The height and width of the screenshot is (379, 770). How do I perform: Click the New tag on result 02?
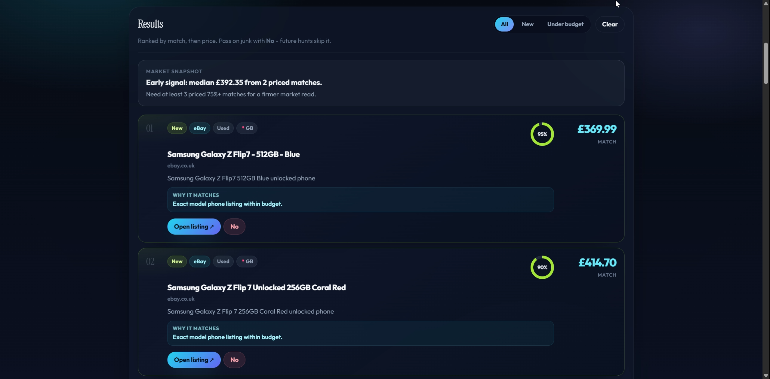tap(177, 262)
